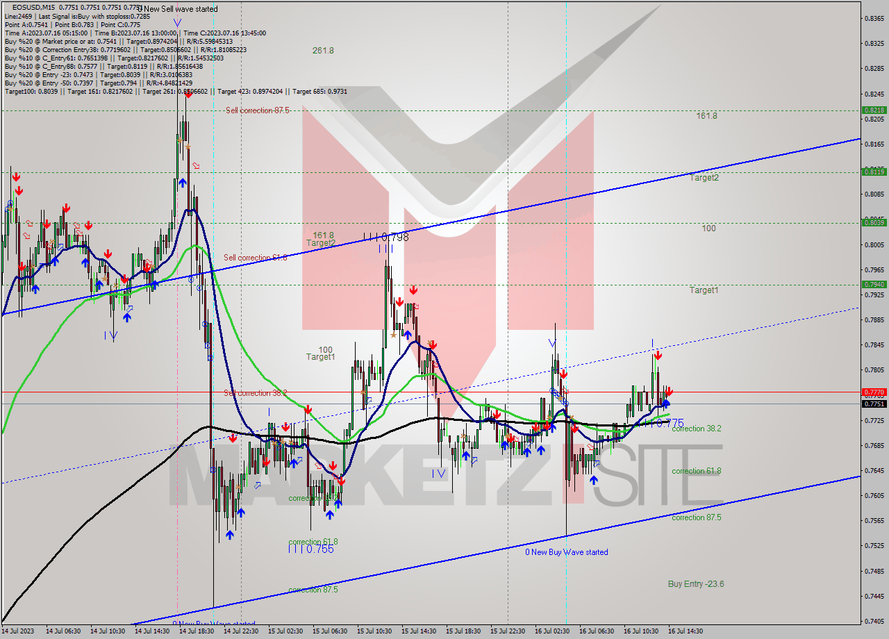Click the green 0.8039 price tag

pos(873,222)
